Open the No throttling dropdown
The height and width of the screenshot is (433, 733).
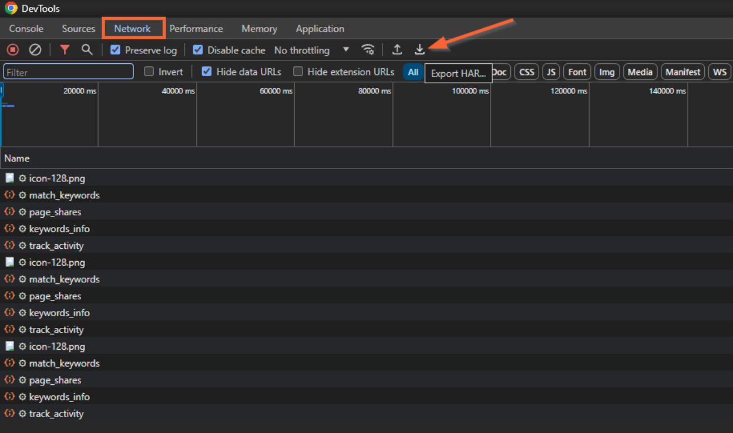coord(312,50)
